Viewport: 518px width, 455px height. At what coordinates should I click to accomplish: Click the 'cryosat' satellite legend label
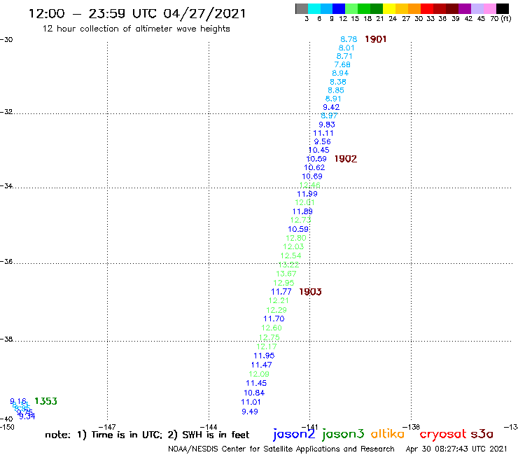click(443, 434)
